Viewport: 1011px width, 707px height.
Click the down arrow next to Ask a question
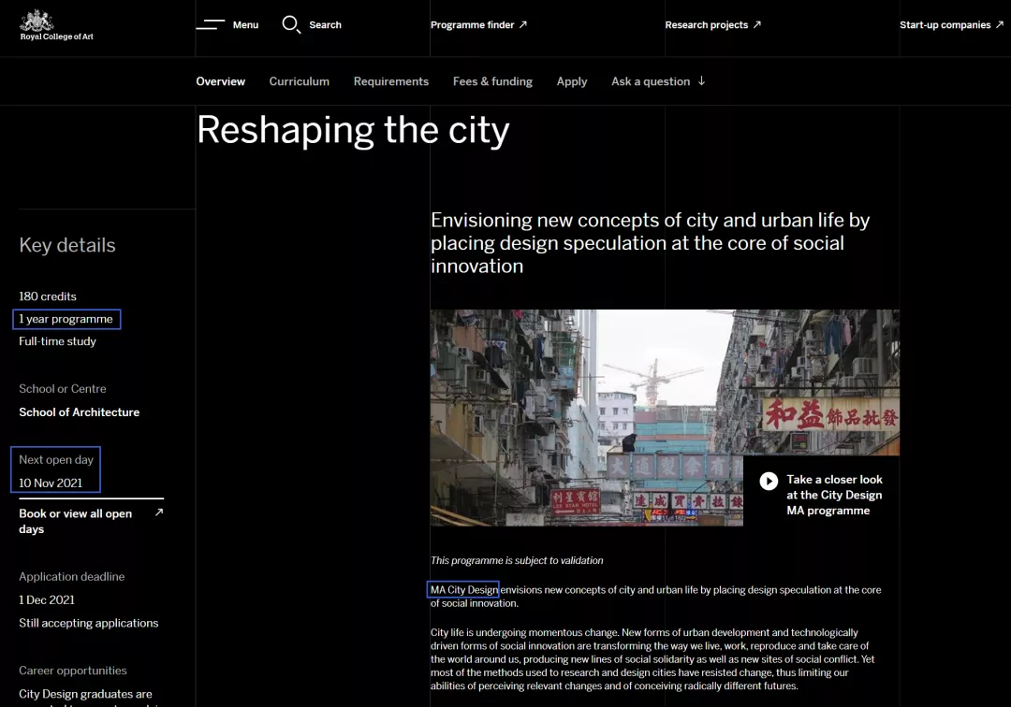701,81
